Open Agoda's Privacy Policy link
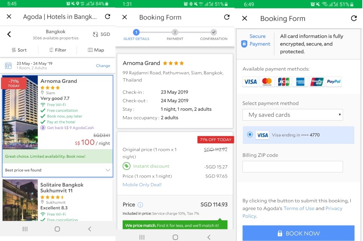Screen dimensions: 363x241 point(292,212)
